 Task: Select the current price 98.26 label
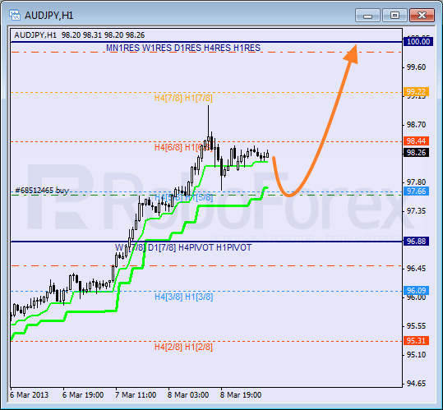pos(417,153)
